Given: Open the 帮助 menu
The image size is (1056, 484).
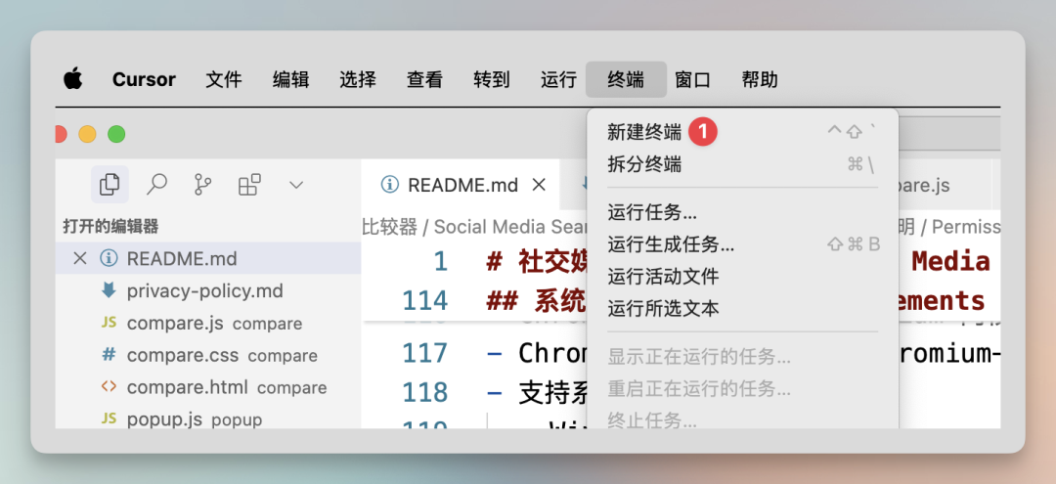Looking at the screenshot, I should coord(760,79).
